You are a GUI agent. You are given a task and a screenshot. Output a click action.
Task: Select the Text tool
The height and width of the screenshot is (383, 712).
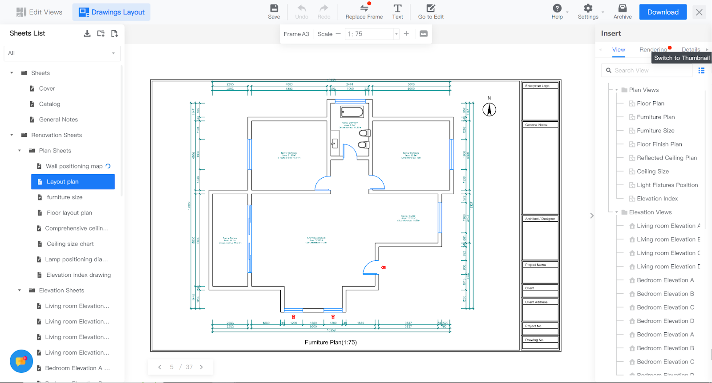pos(397,8)
